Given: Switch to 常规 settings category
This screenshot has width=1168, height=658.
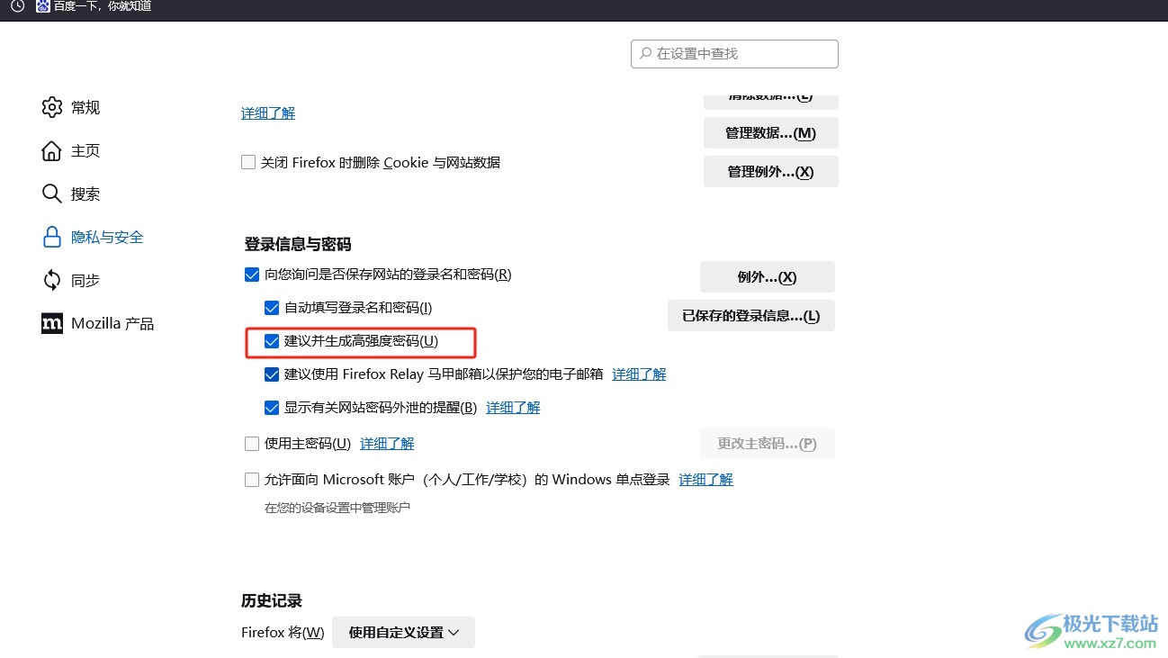Looking at the screenshot, I should [85, 107].
